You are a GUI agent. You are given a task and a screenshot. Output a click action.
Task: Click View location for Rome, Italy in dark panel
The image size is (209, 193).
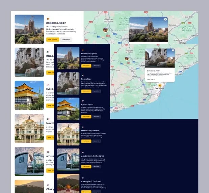[x=86, y=91]
